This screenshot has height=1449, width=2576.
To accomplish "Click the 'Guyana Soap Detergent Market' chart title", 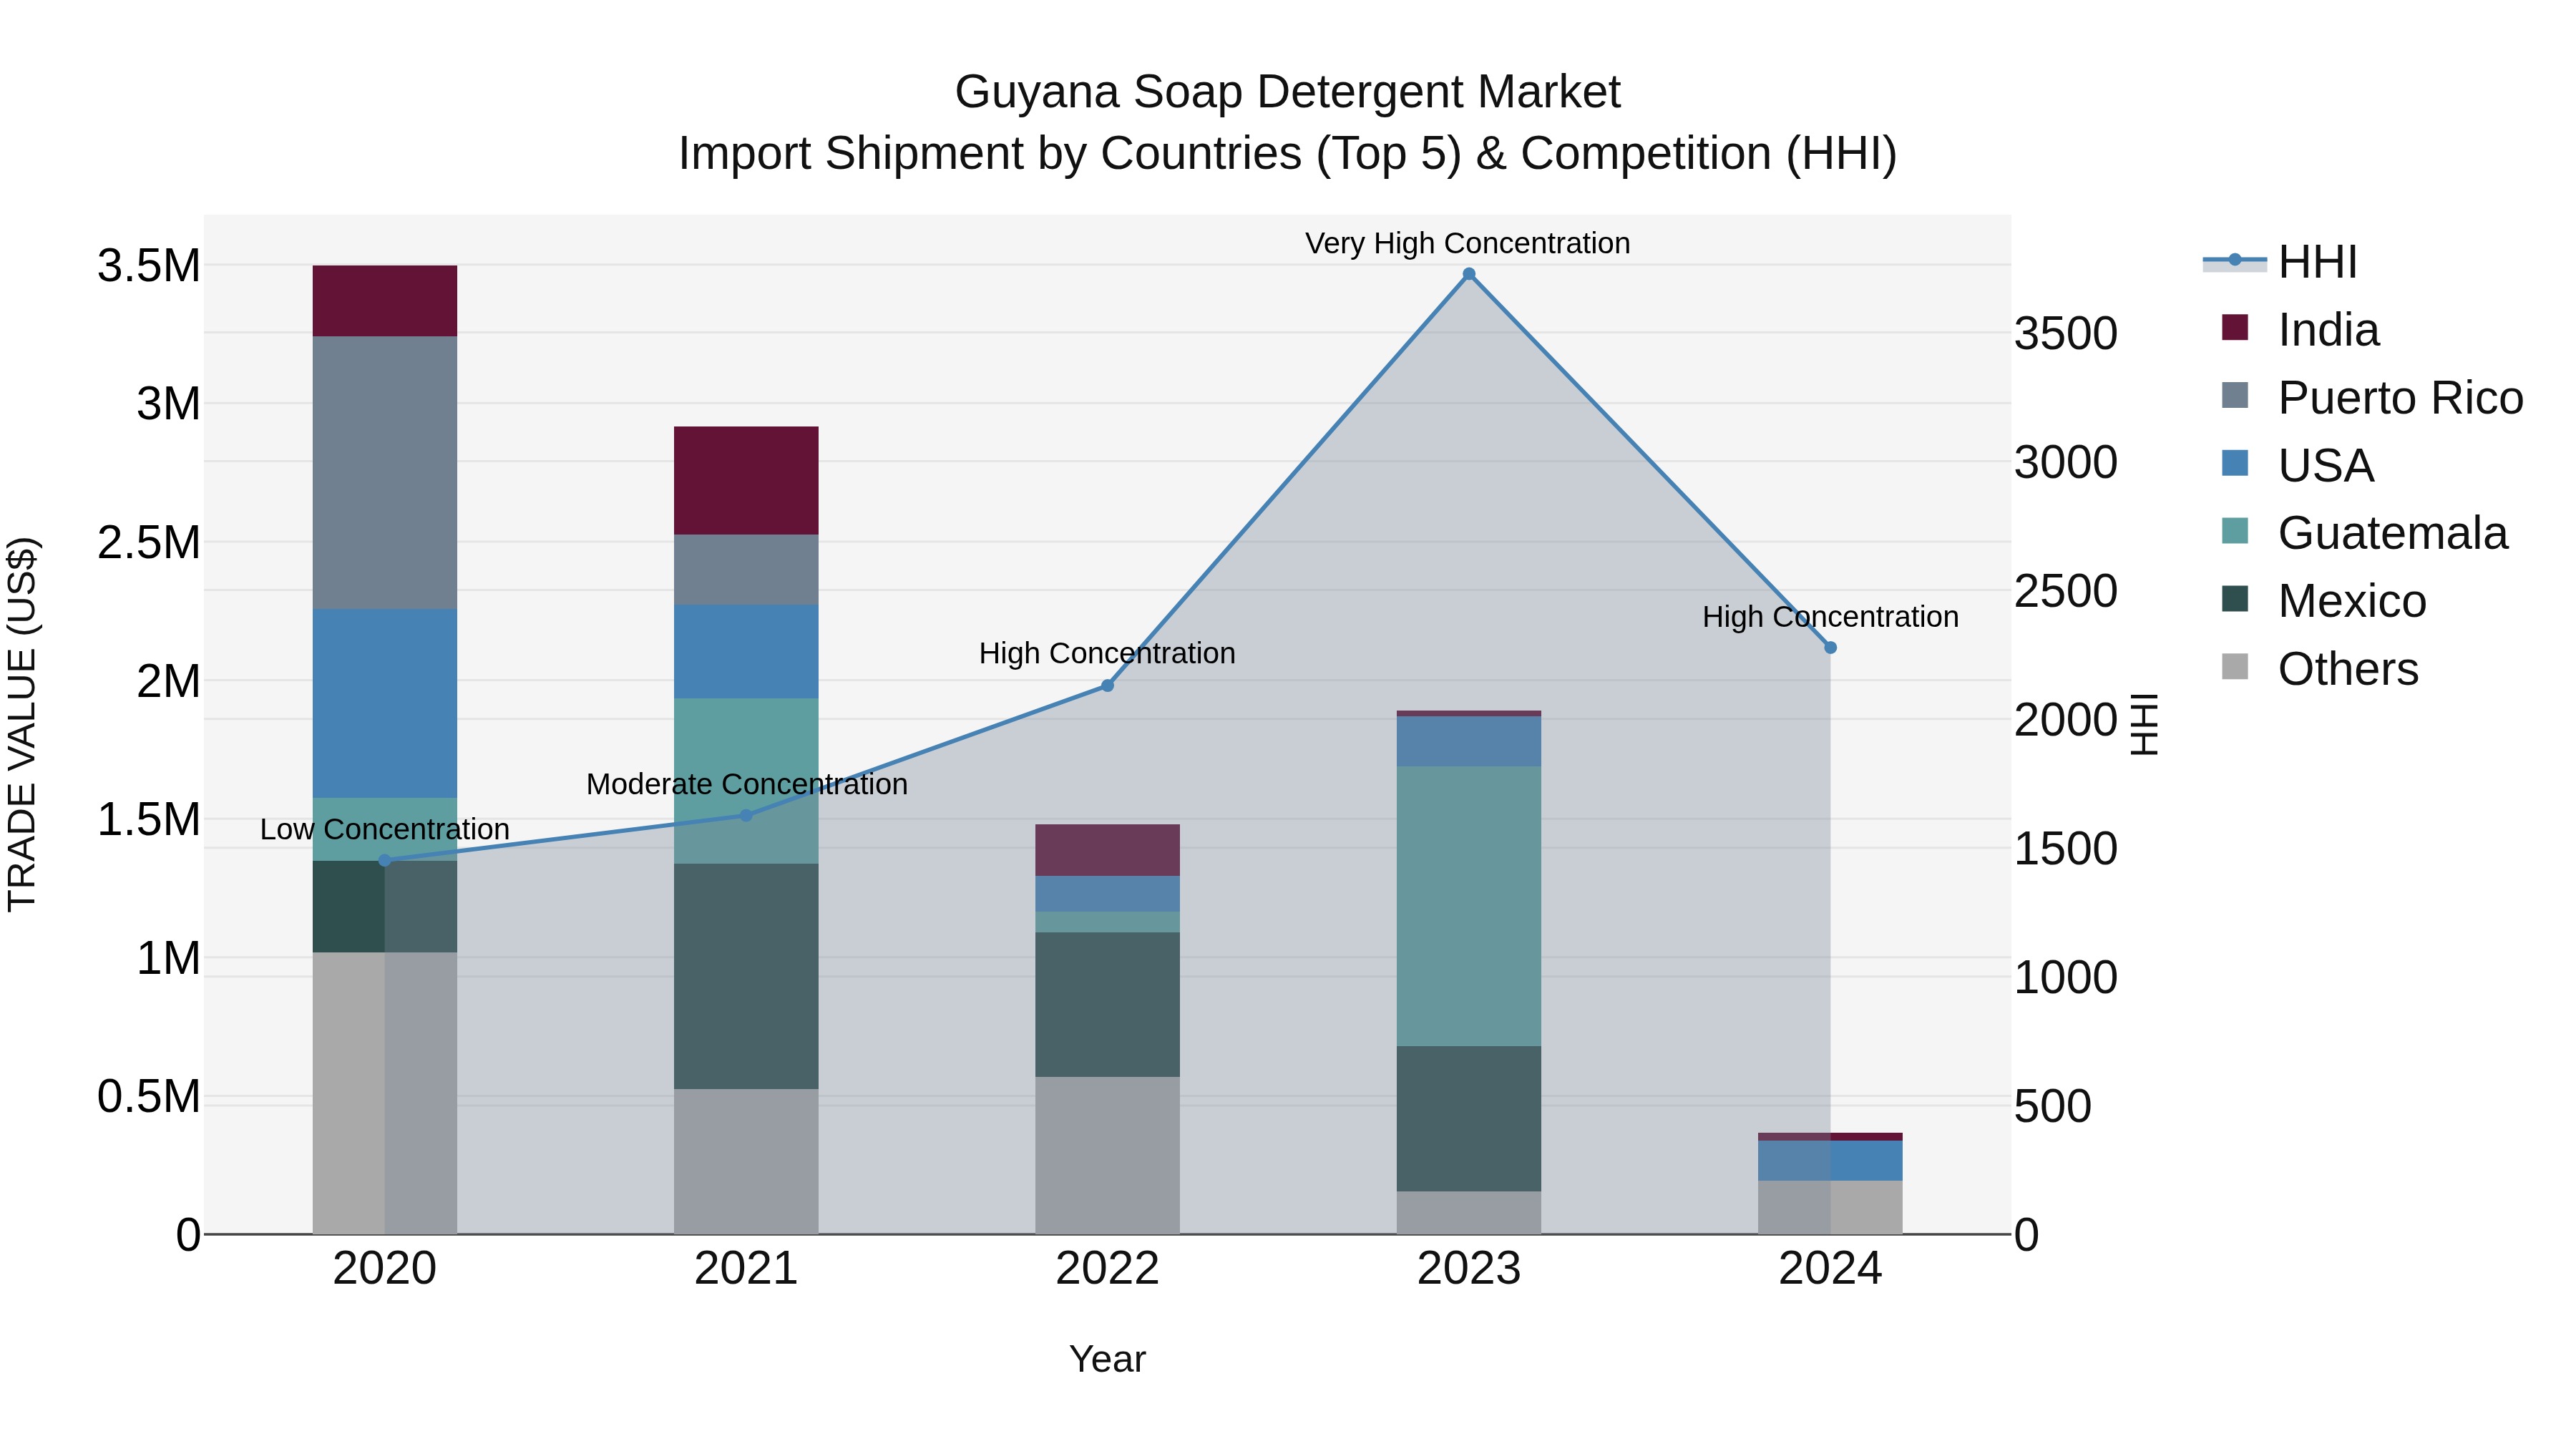I will pyautogui.click(x=1288, y=92).
